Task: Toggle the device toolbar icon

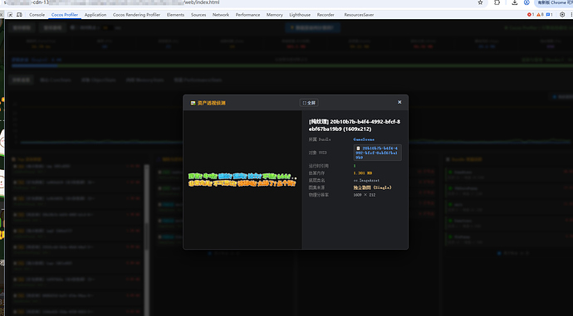Action: pos(19,15)
